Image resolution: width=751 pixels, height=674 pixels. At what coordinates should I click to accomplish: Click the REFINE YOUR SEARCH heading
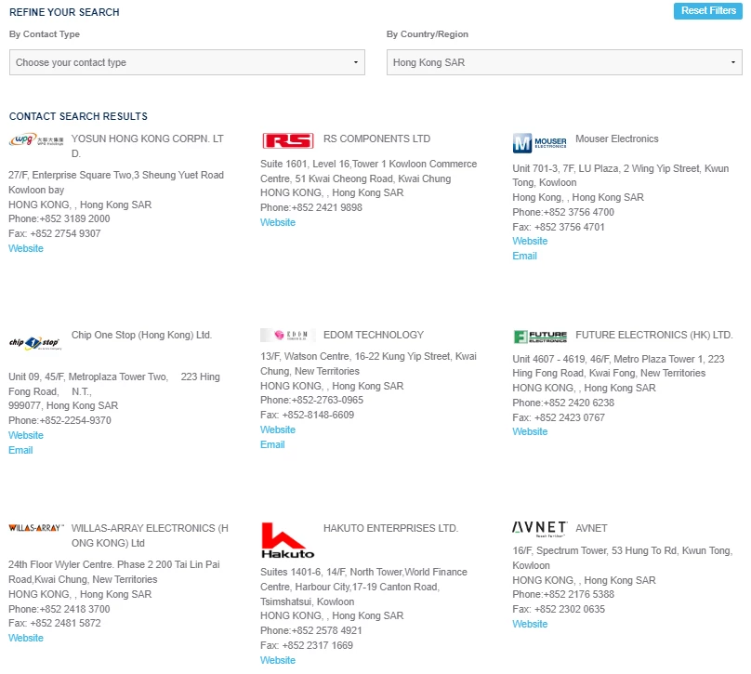click(x=64, y=12)
